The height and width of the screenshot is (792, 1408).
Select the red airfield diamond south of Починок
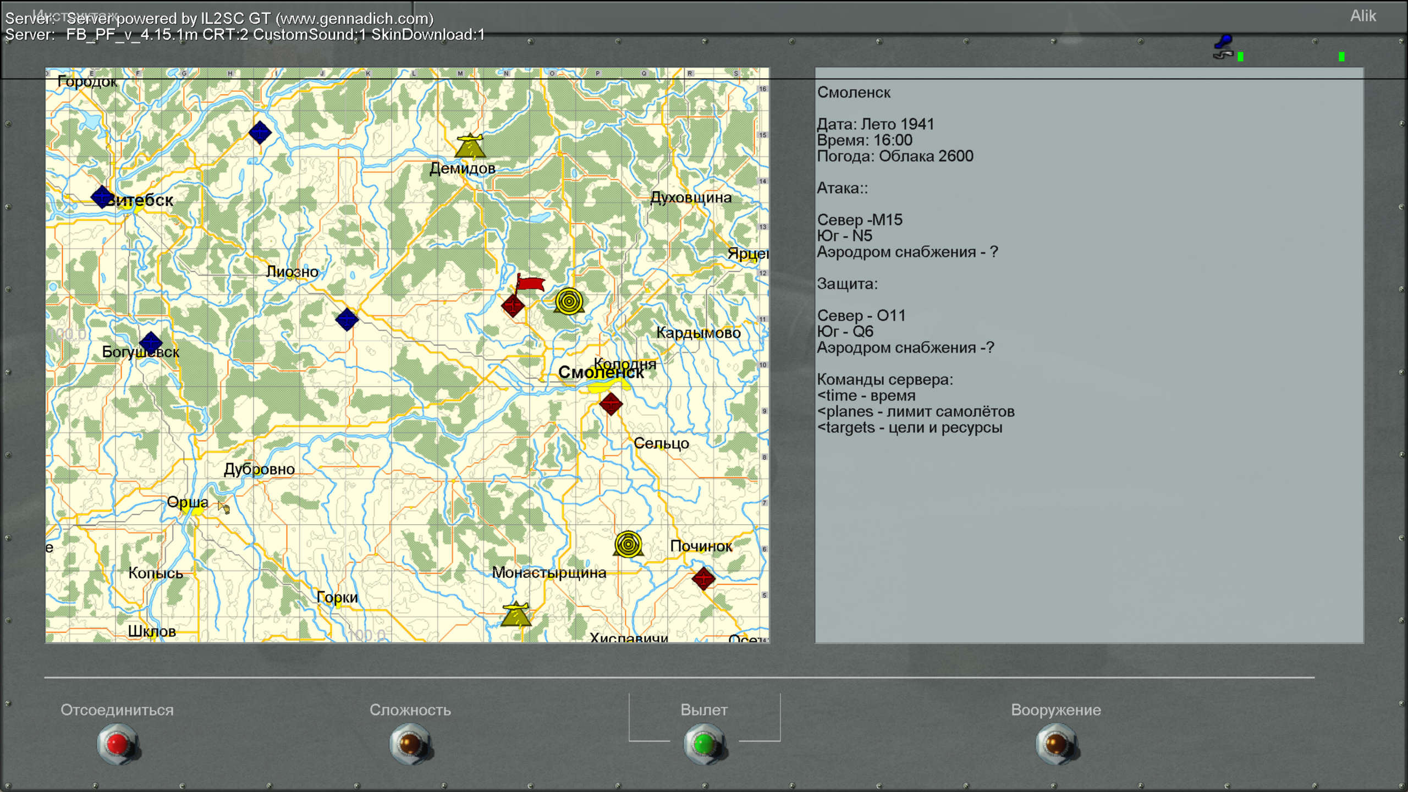(x=703, y=578)
